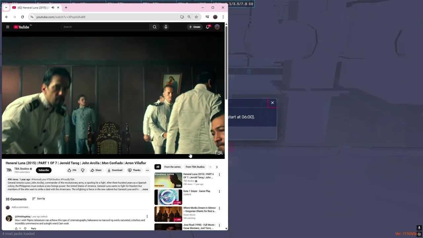The width and height of the screenshot is (423, 238).
Task: Open options for Where Monks Dream video
Action: (x=219, y=208)
